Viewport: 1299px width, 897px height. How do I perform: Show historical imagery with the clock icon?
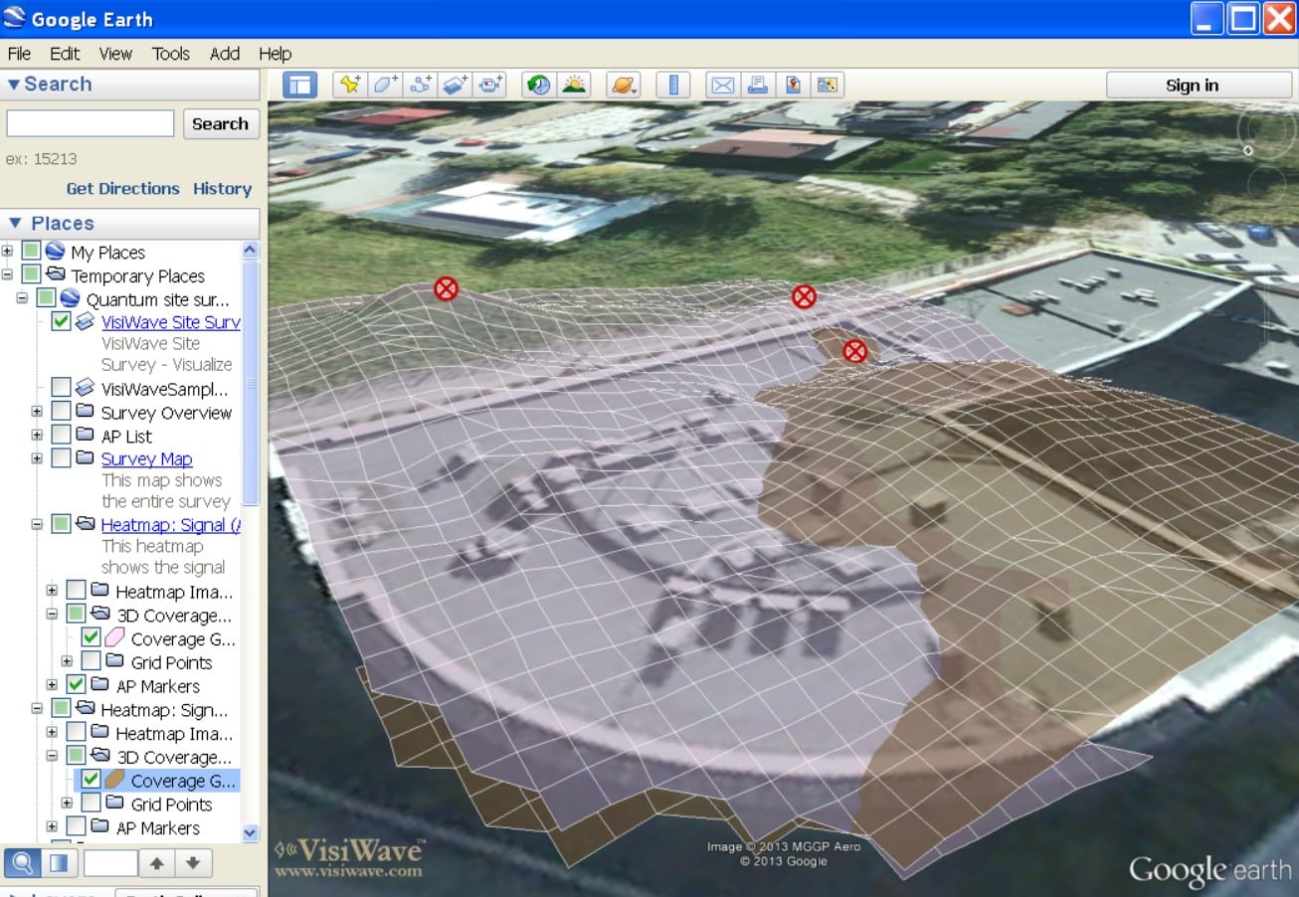[537, 85]
